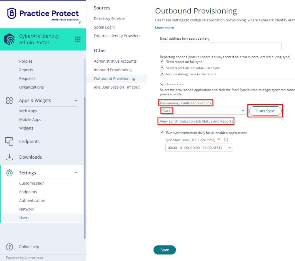
Task: Open View Synchronization Job Status and Reports
Action: [196, 121]
